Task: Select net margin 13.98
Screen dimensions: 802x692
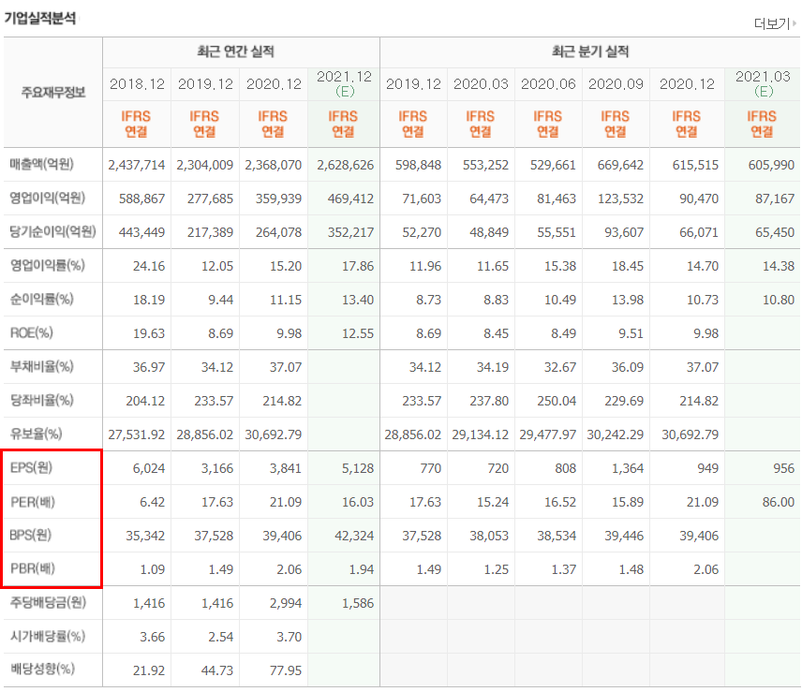Action: pos(628,300)
